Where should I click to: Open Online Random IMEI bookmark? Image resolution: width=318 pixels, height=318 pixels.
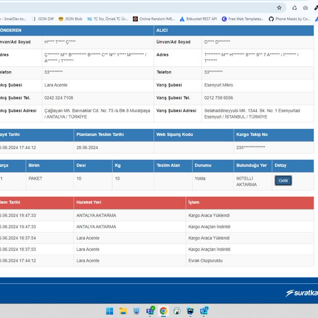click(153, 19)
